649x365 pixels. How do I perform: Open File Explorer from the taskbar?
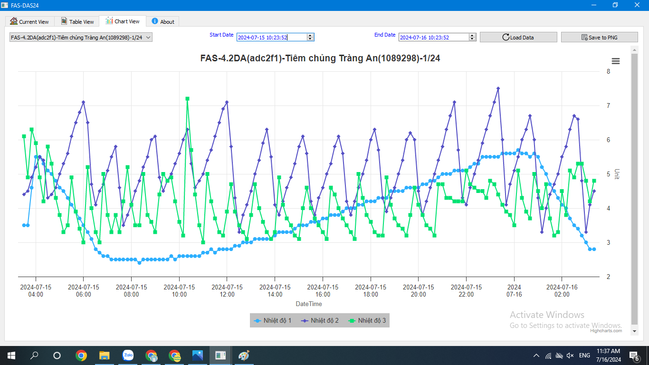coord(104,355)
